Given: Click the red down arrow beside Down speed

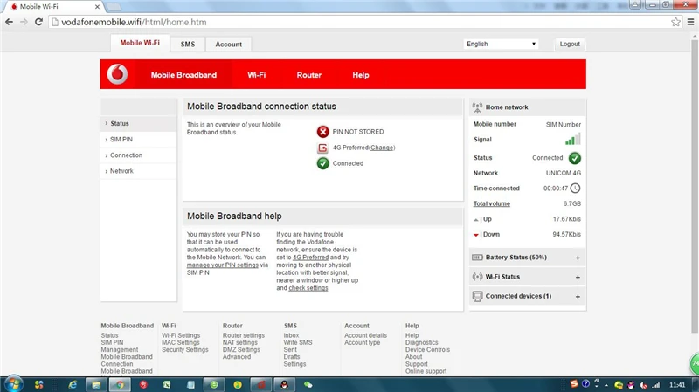Looking at the screenshot, I should click(475, 235).
